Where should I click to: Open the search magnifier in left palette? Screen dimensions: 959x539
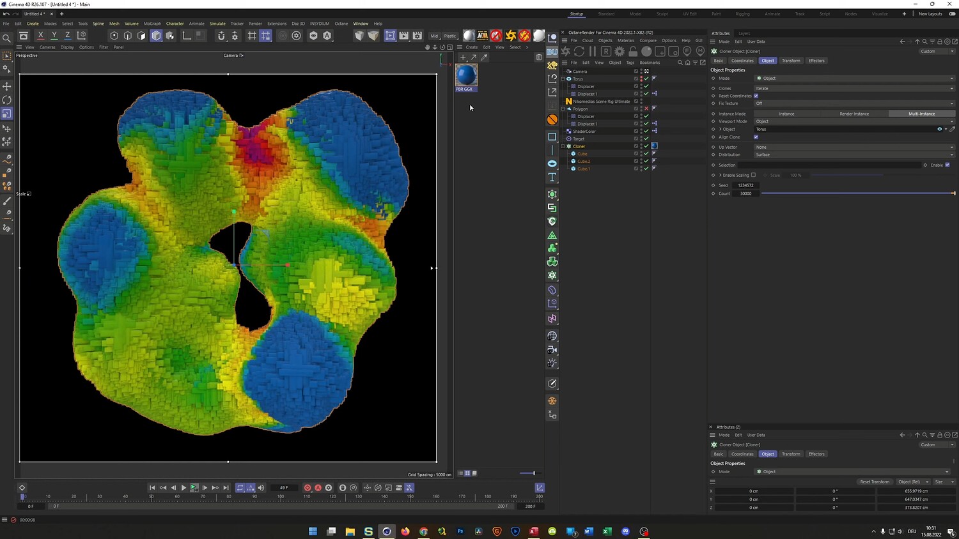tap(7, 38)
